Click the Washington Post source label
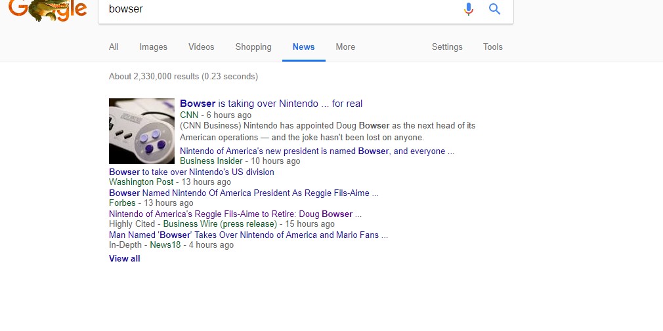The height and width of the screenshot is (331, 663). tap(141, 182)
